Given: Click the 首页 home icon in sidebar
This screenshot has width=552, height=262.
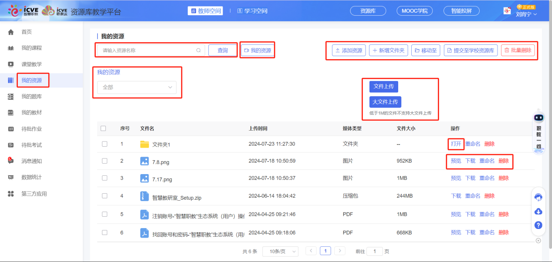Looking at the screenshot, I should [11, 32].
